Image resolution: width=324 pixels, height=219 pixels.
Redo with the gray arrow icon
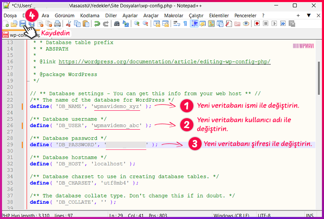[x=106, y=24]
